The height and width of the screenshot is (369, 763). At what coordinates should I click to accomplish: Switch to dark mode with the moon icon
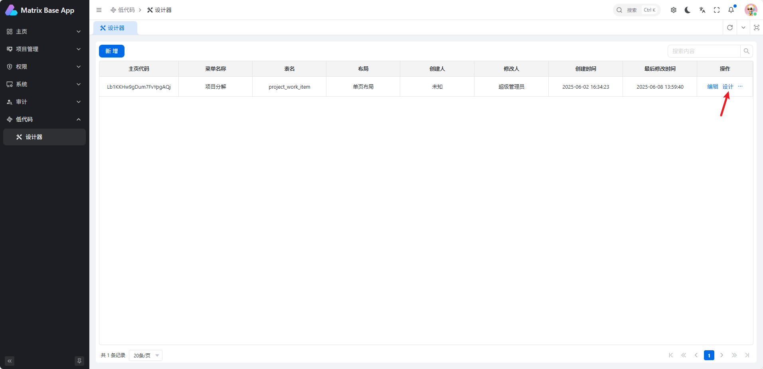pos(688,10)
